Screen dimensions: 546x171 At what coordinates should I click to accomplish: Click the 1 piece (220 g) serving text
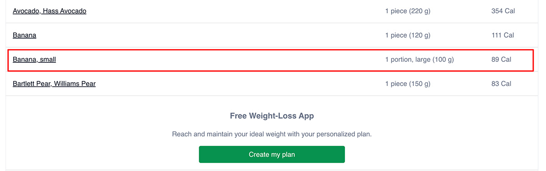tap(408, 11)
